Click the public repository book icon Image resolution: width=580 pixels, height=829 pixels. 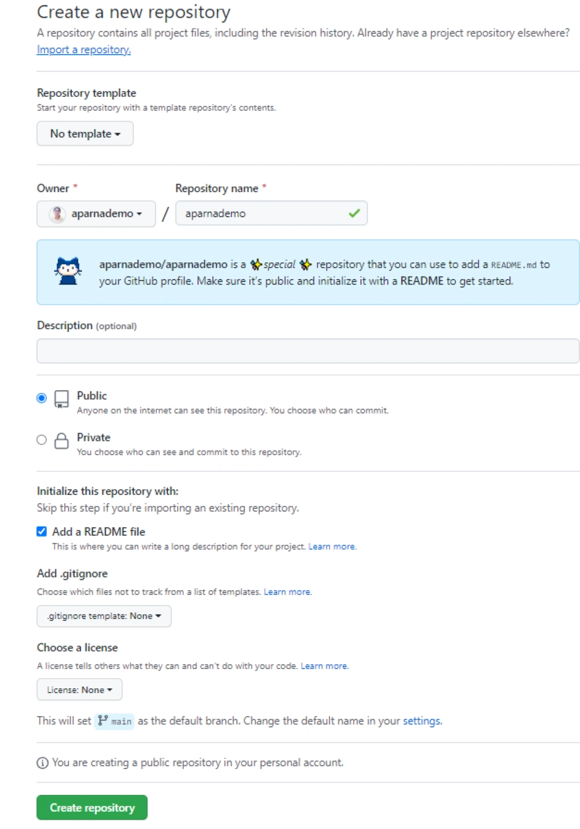62,399
